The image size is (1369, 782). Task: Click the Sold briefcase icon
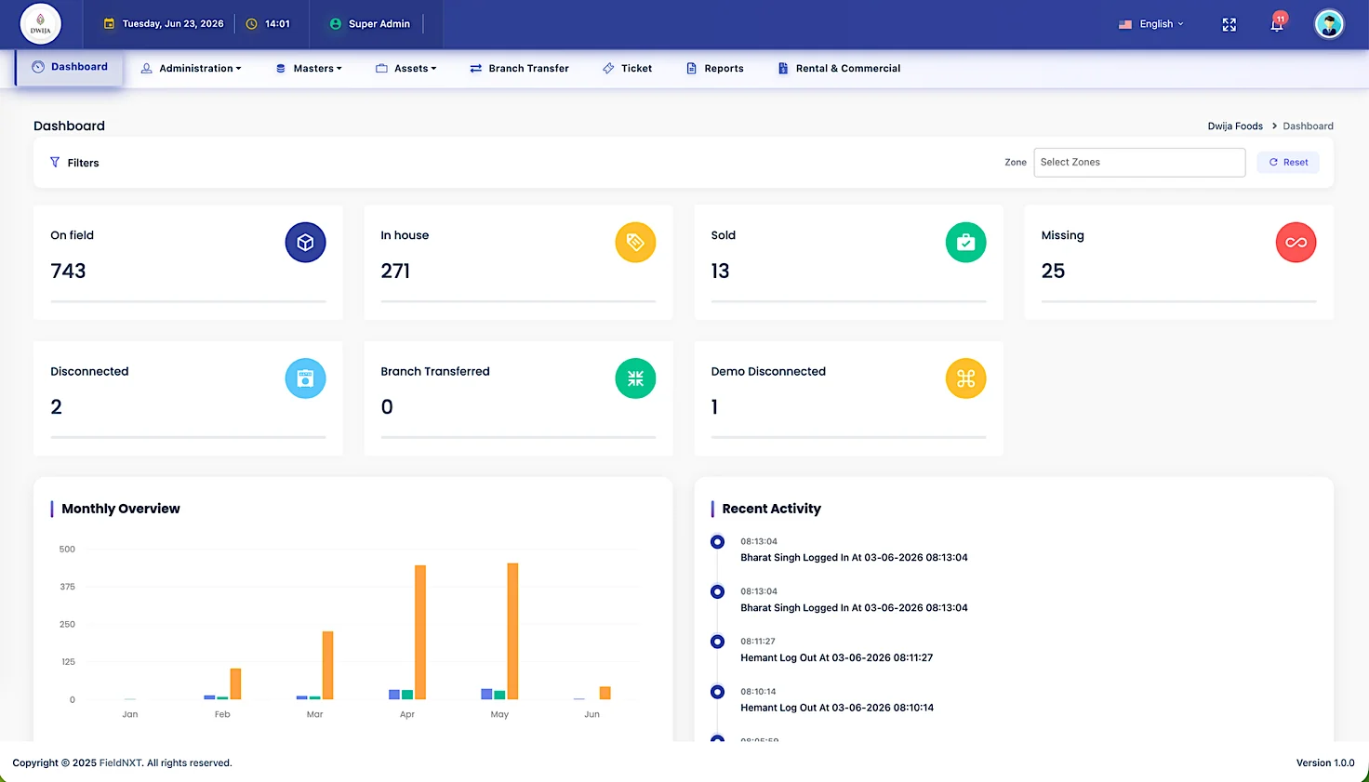(x=965, y=243)
